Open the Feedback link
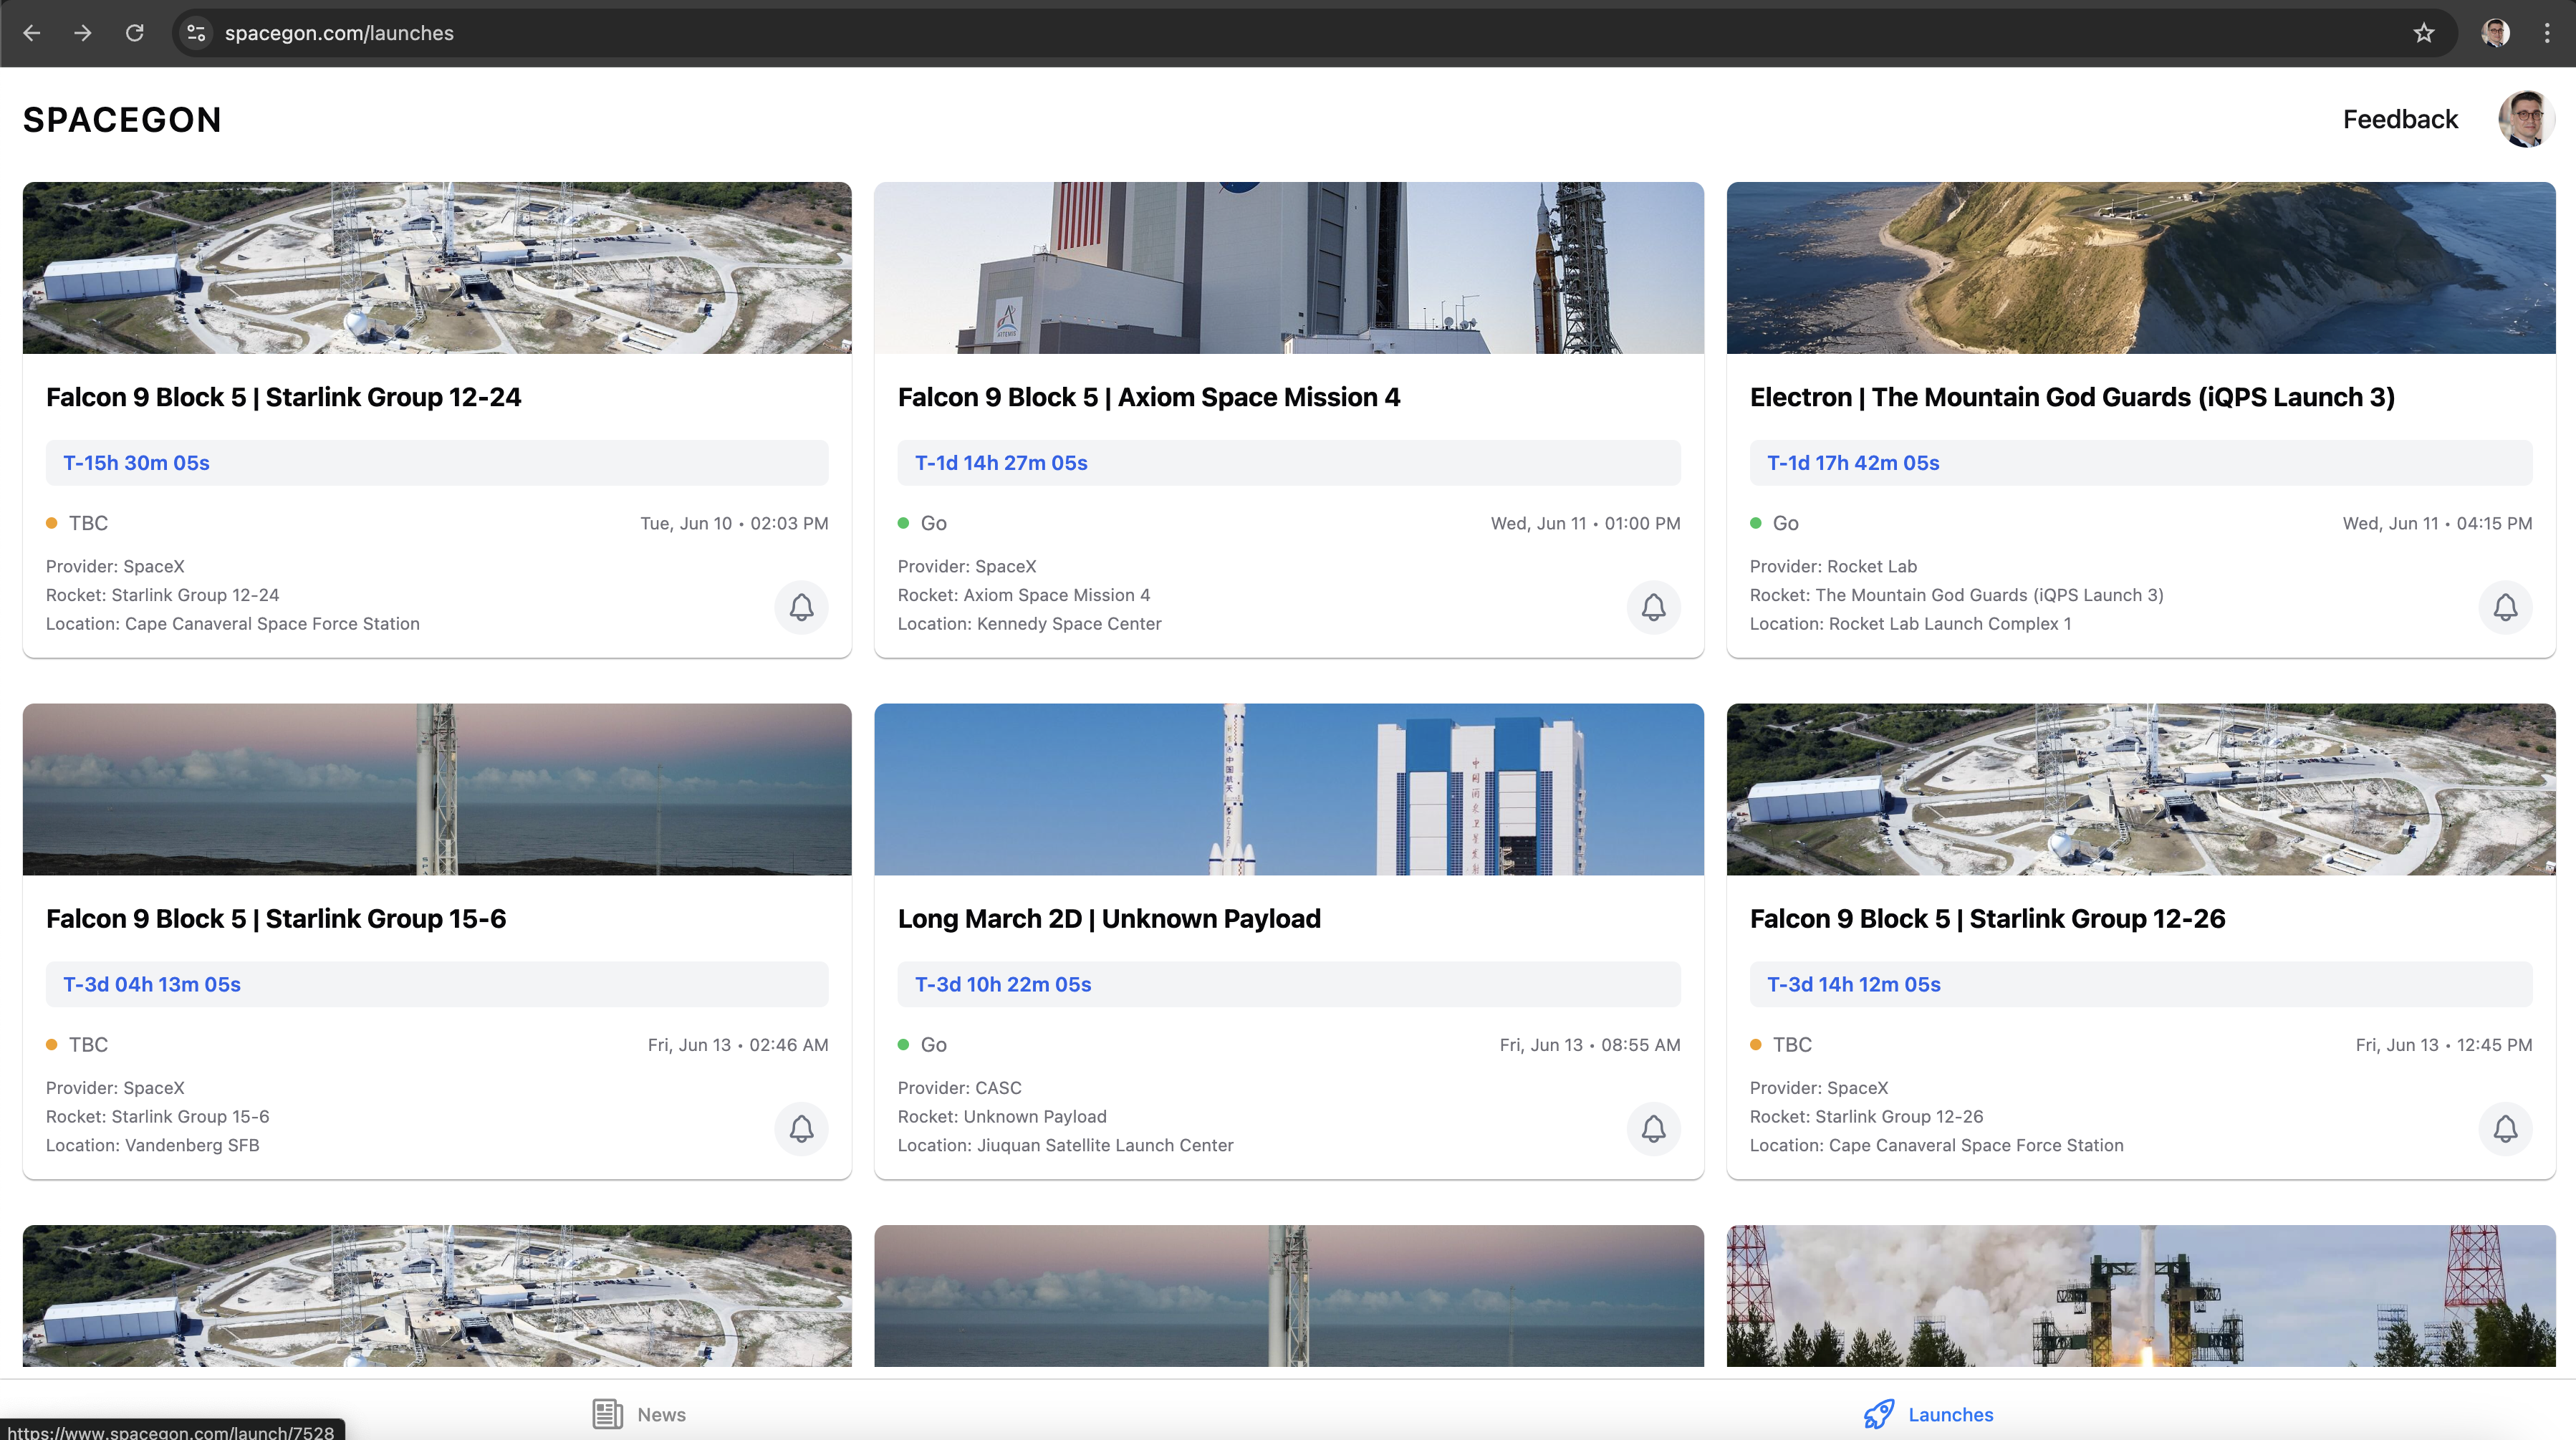2576x1440 pixels. 2400,120
